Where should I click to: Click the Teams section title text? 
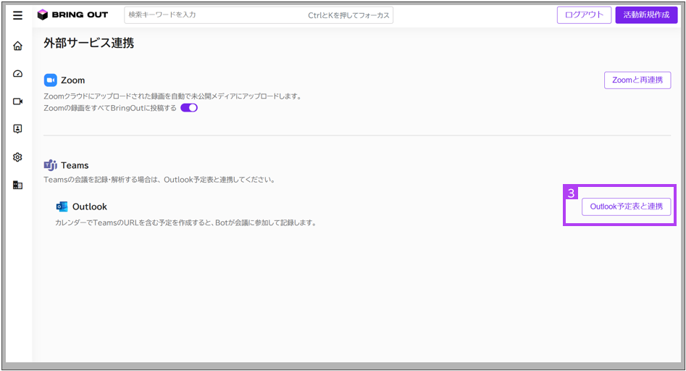[75, 165]
